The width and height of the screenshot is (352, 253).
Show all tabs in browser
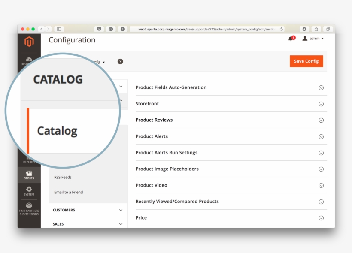point(328,29)
